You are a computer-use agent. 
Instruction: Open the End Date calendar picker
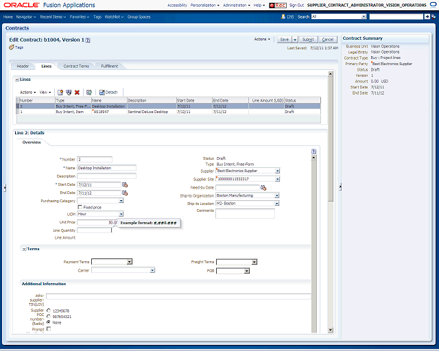pos(125,193)
